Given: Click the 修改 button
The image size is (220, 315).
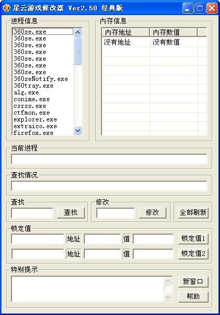Looking at the screenshot, I should tap(152, 213).
